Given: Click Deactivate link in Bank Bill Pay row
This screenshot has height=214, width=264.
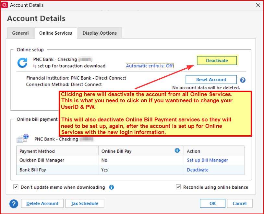Looking at the screenshot, I should coord(198,170).
